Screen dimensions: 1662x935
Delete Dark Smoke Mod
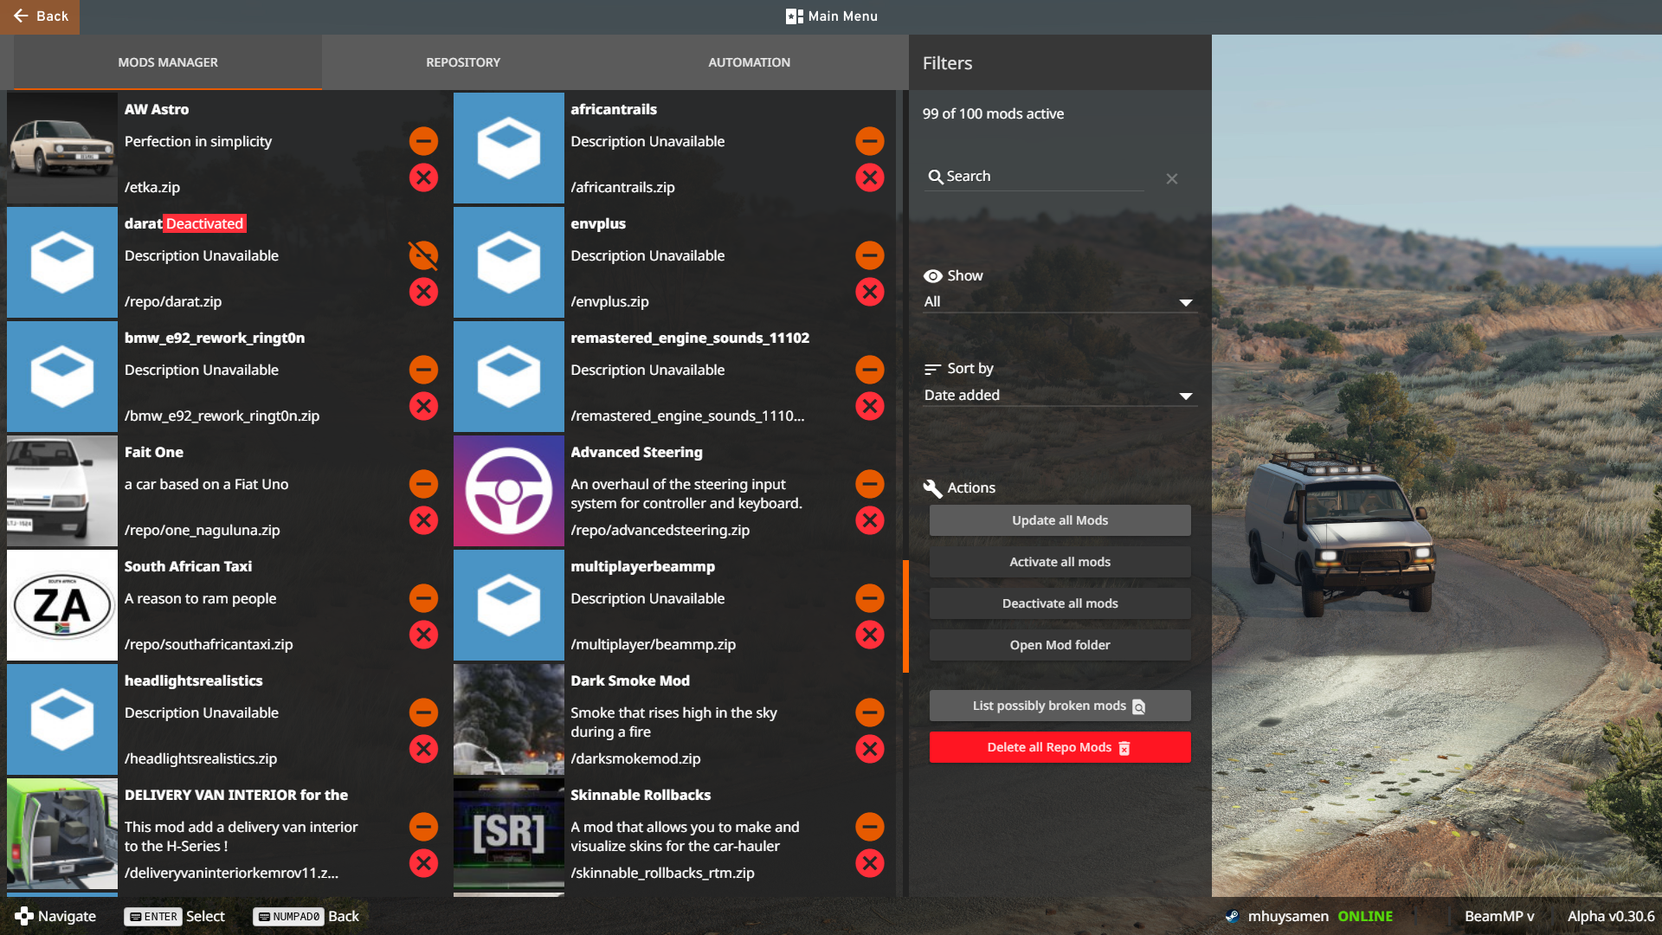pos(870,749)
